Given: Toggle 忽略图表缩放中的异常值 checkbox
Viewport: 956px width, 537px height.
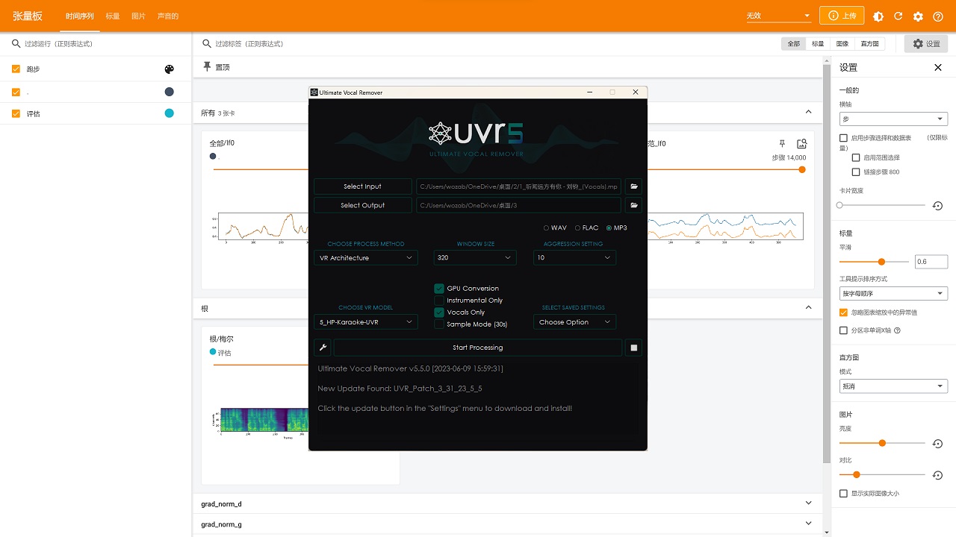Looking at the screenshot, I should 844,313.
